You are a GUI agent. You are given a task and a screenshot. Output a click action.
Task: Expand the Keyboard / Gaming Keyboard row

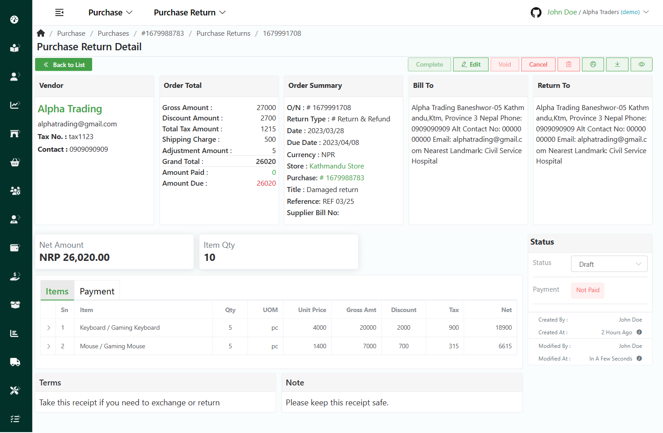pyautogui.click(x=48, y=327)
